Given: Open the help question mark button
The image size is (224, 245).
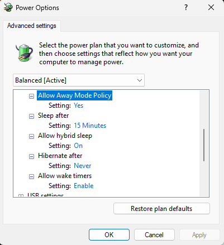Looking at the screenshot, I should tap(186, 8).
